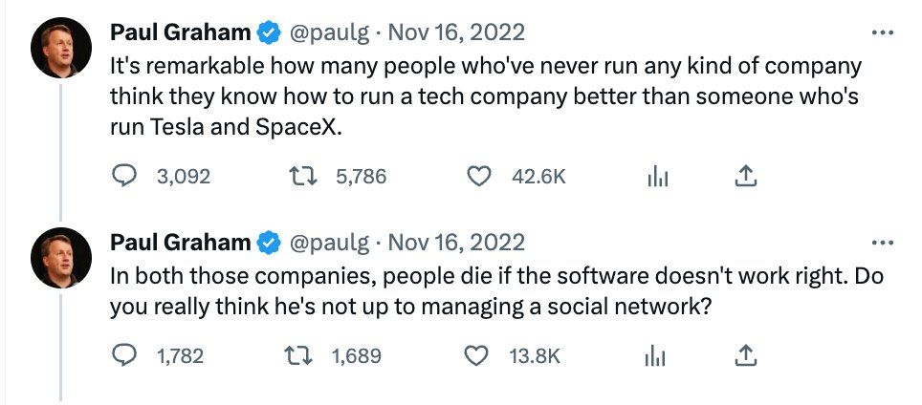
Task: Open the first tweet's Nov 16, 2022 timestamp
Action: point(456,32)
